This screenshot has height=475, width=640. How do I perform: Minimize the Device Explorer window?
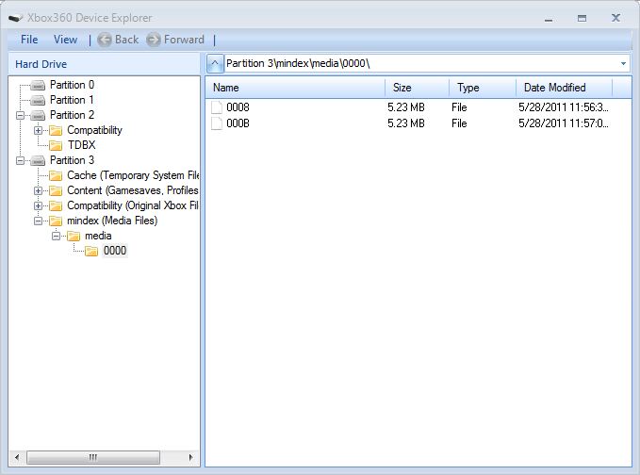click(549, 19)
